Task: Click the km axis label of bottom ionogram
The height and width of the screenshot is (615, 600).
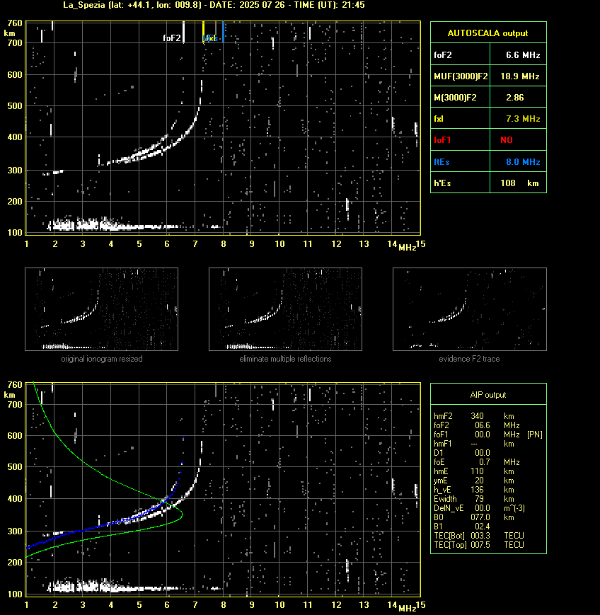Action: coord(9,395)
